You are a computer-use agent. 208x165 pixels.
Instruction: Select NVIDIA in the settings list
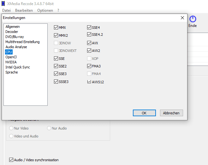pyautogui.click(x=11, y=62)
